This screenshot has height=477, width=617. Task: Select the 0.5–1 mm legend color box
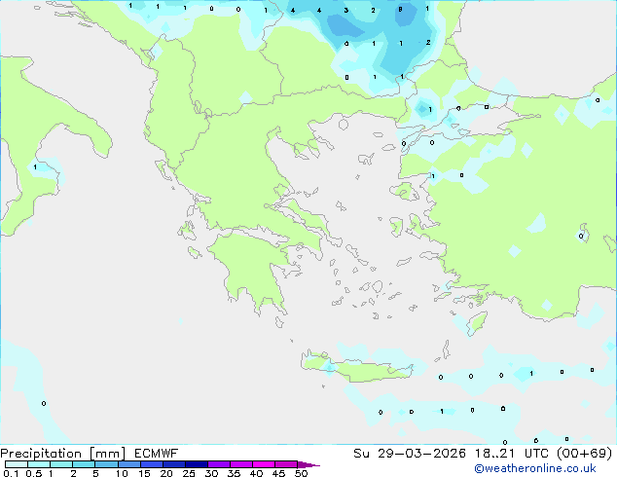(x=39, y=464)
